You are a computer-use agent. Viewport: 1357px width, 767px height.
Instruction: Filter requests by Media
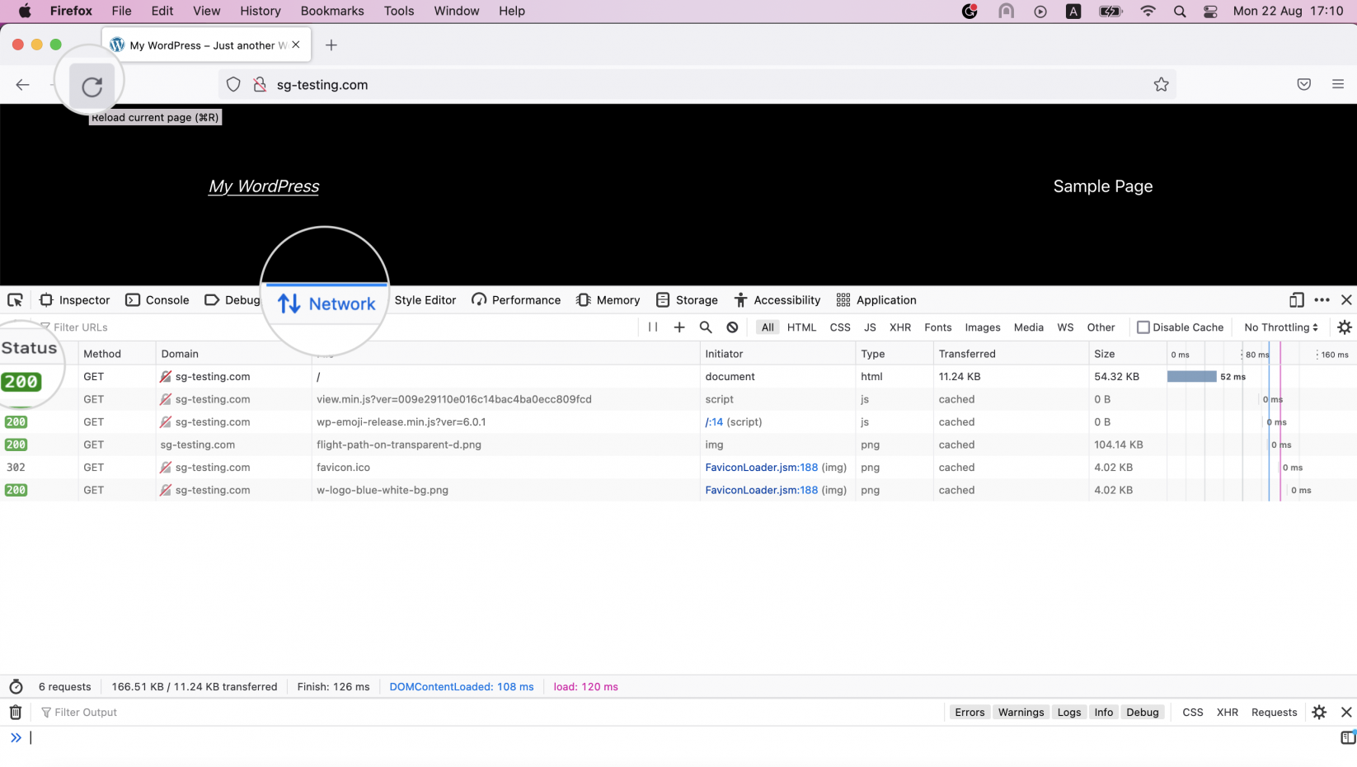[x=1028, y=327]
